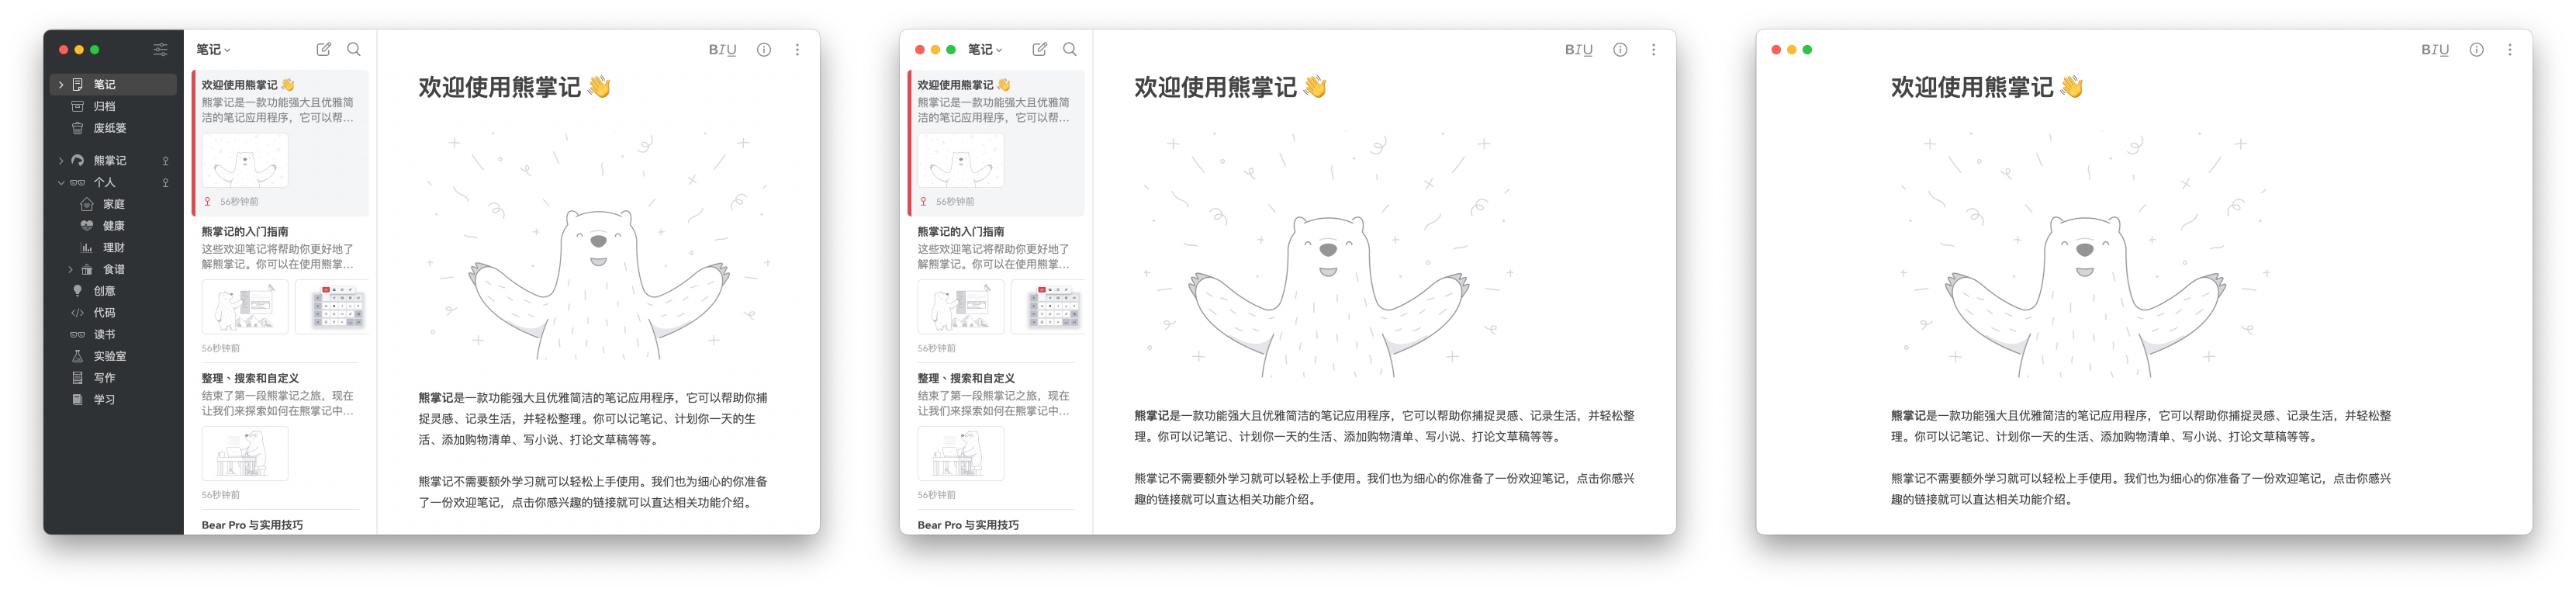Image resolution: width=2576 pixels, height=592 pixels.
Task: Open sidebar preferences sliders icon in dark sidebar
Action: pos(160,49)
